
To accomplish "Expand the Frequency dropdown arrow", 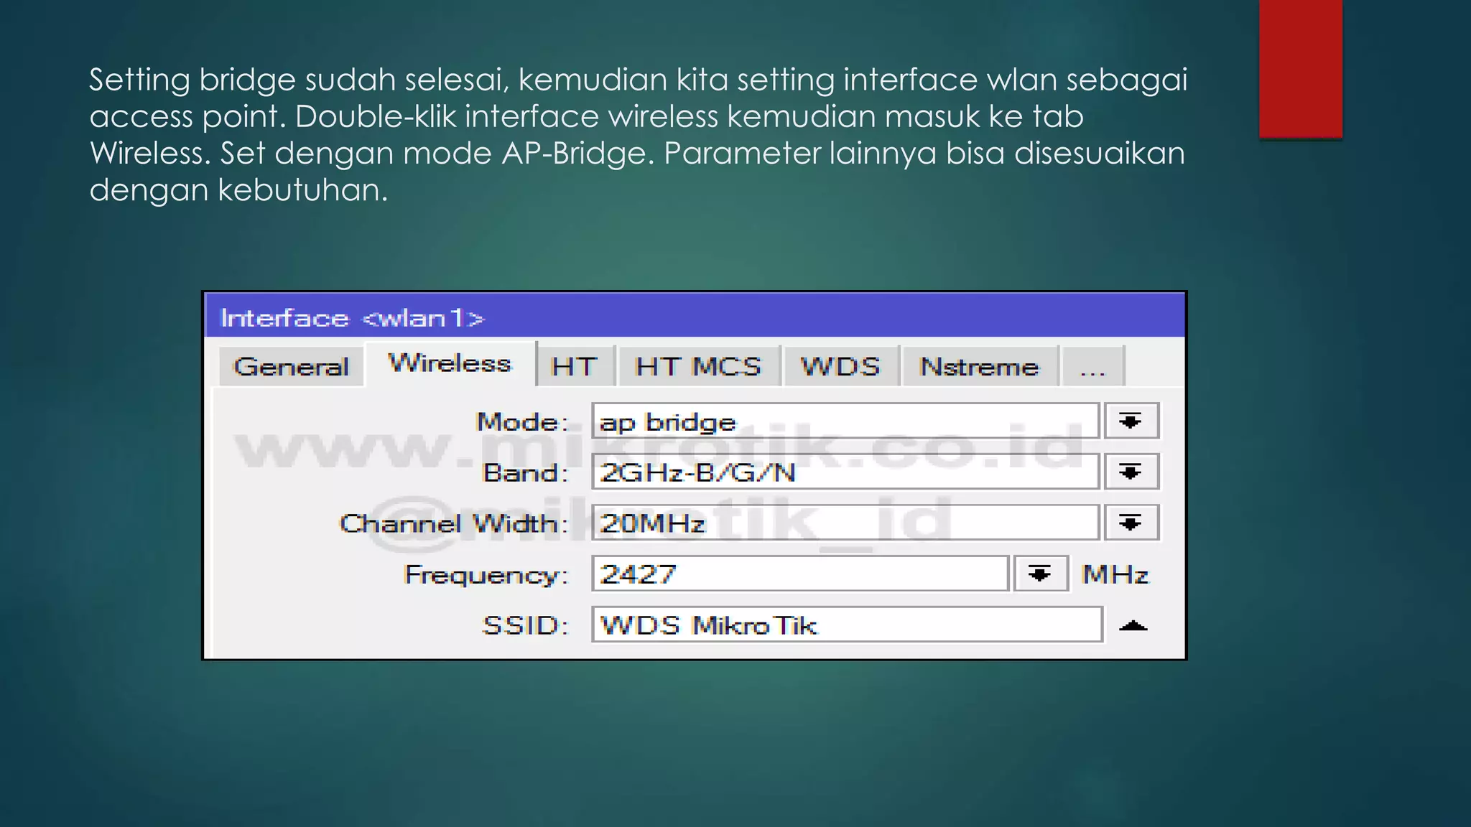I will point(1041,574).
